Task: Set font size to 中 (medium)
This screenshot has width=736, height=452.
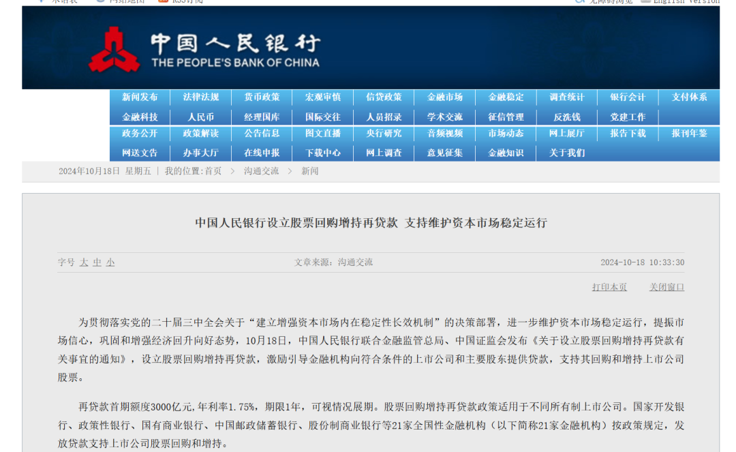Action: 97,262
